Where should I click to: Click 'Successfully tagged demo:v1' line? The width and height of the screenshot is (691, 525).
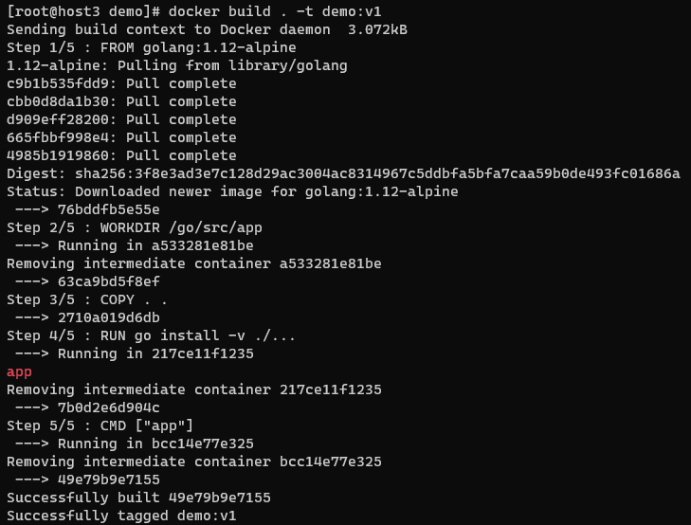(121, 516)
